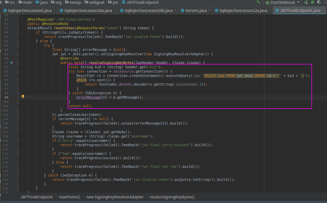The height and width of the screenshot is (203, 327).
Task: Close the SqlInjectionLesson10a.java tab
Action: (x=115, y=10)
